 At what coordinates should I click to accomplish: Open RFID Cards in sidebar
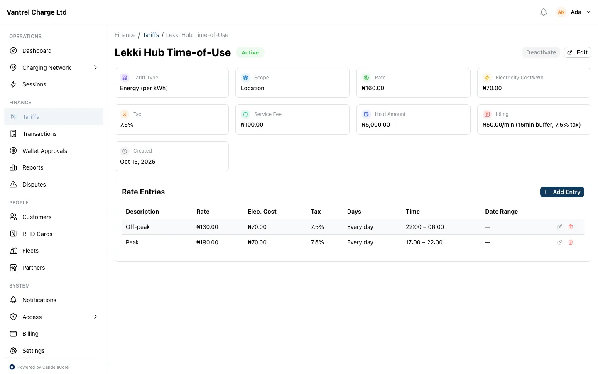(x=54, y=234)
